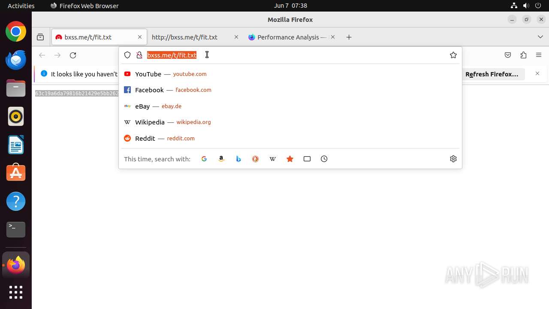
Task: Search this time with Amazon
Action: [x=221, y=159]
